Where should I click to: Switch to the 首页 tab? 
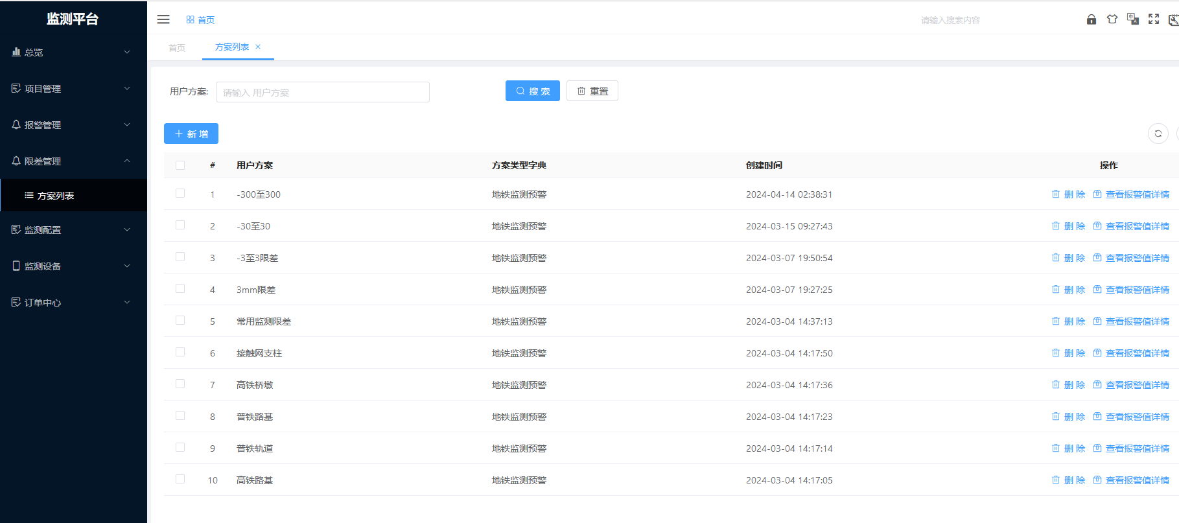177,47
